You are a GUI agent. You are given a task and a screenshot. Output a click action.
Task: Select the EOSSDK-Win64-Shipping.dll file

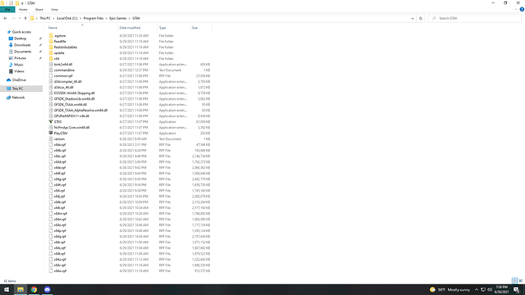(75, 93)
